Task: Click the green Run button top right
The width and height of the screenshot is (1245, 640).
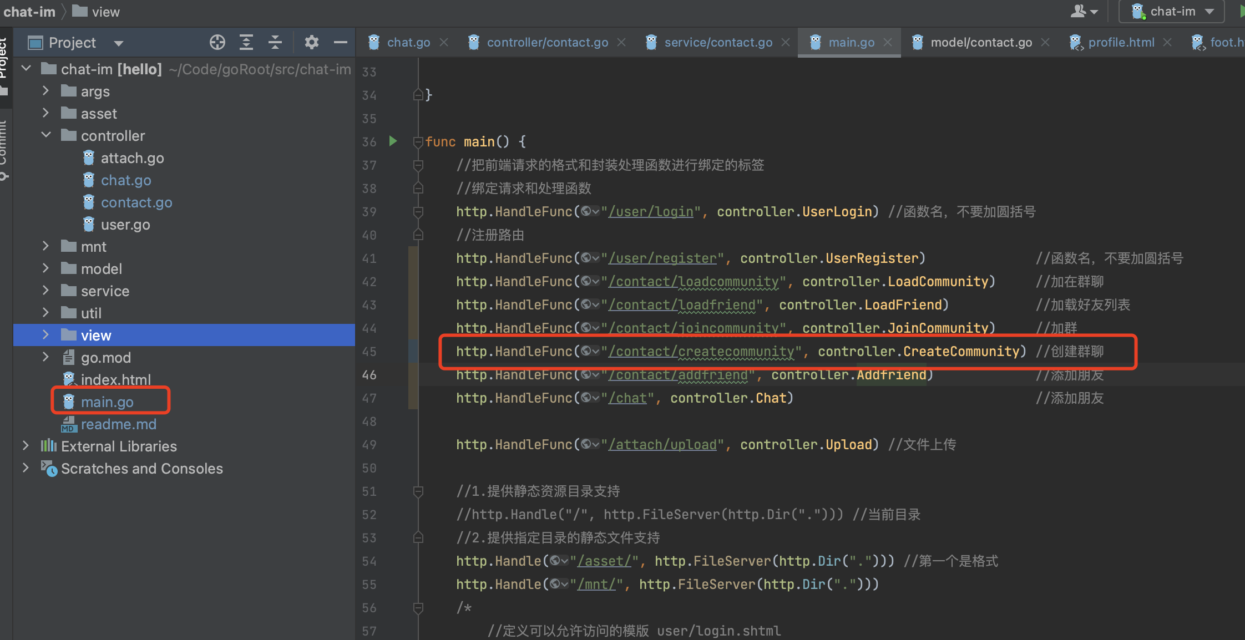Action: point(1240,11)
